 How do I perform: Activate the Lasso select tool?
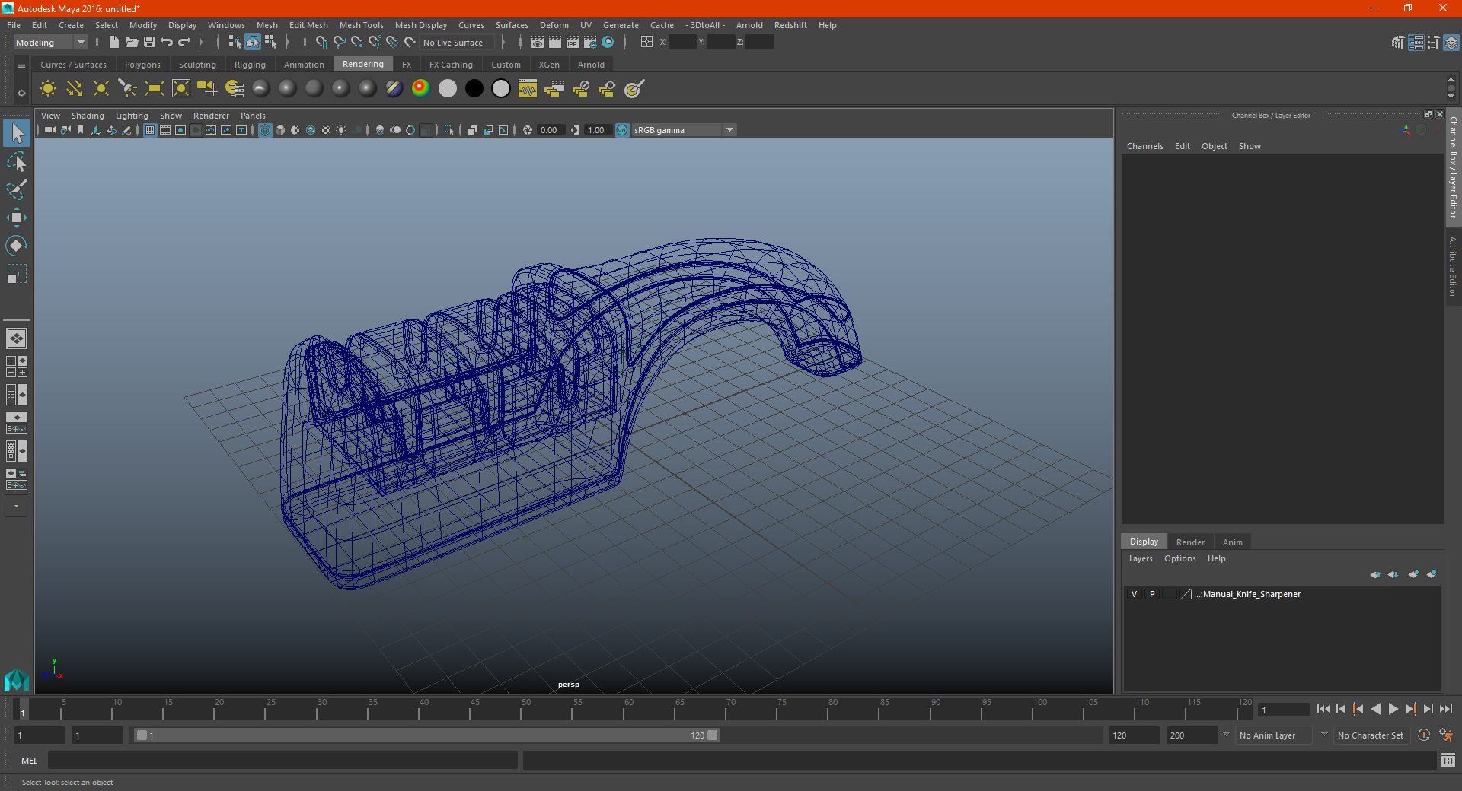pyautogui.click(x=17, y=161)
